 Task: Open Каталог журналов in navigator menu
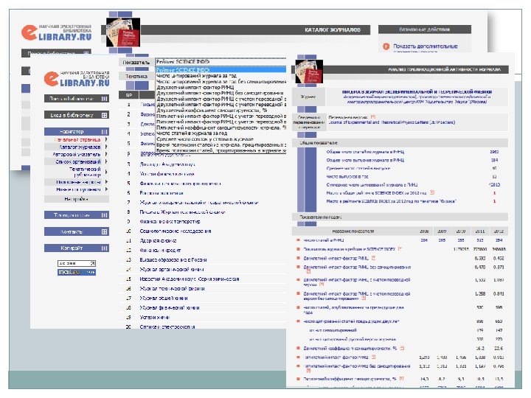[x=80, y=147]
